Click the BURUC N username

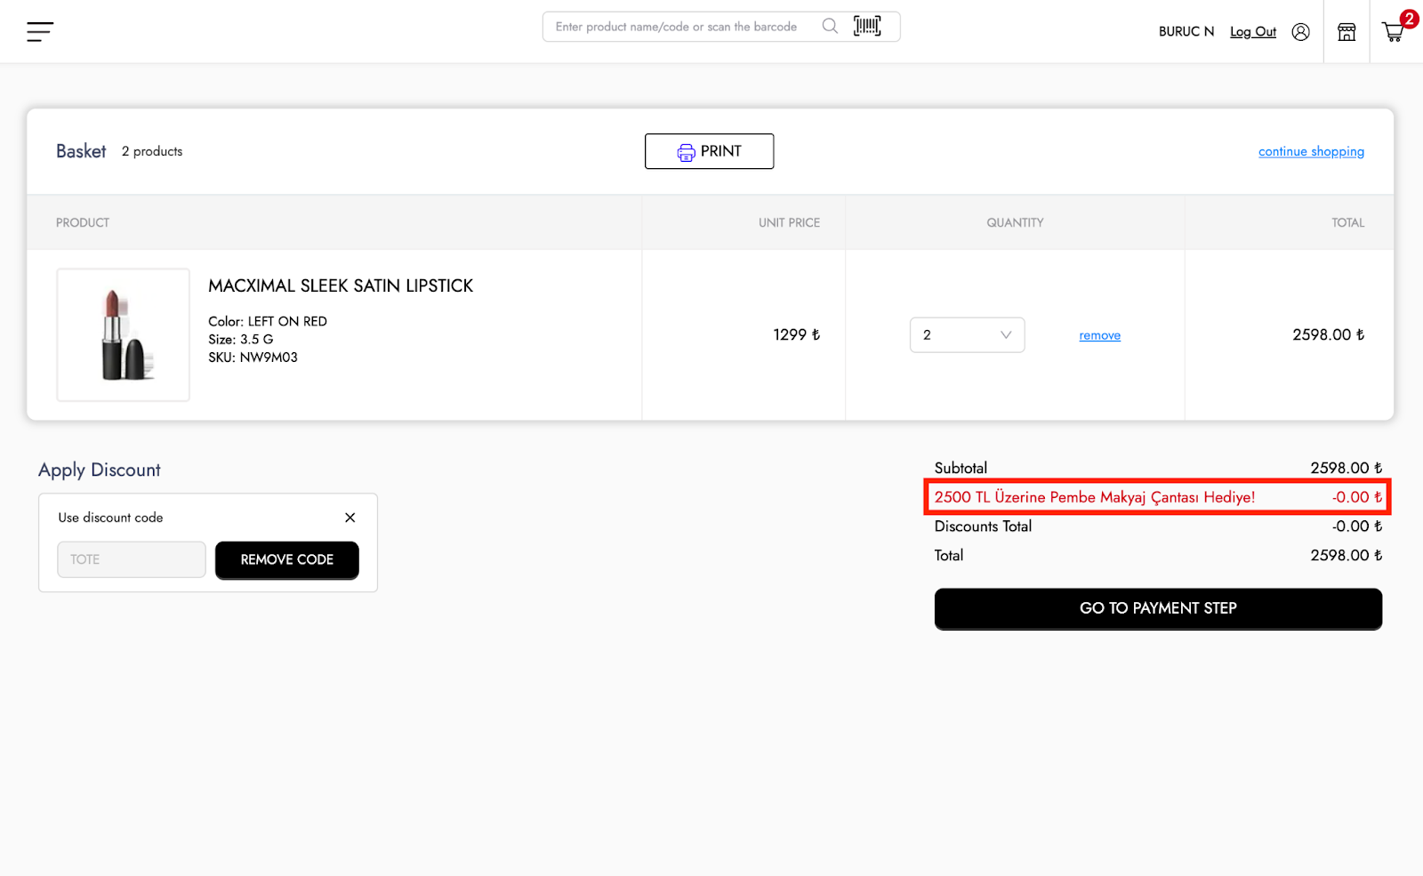1186,32
